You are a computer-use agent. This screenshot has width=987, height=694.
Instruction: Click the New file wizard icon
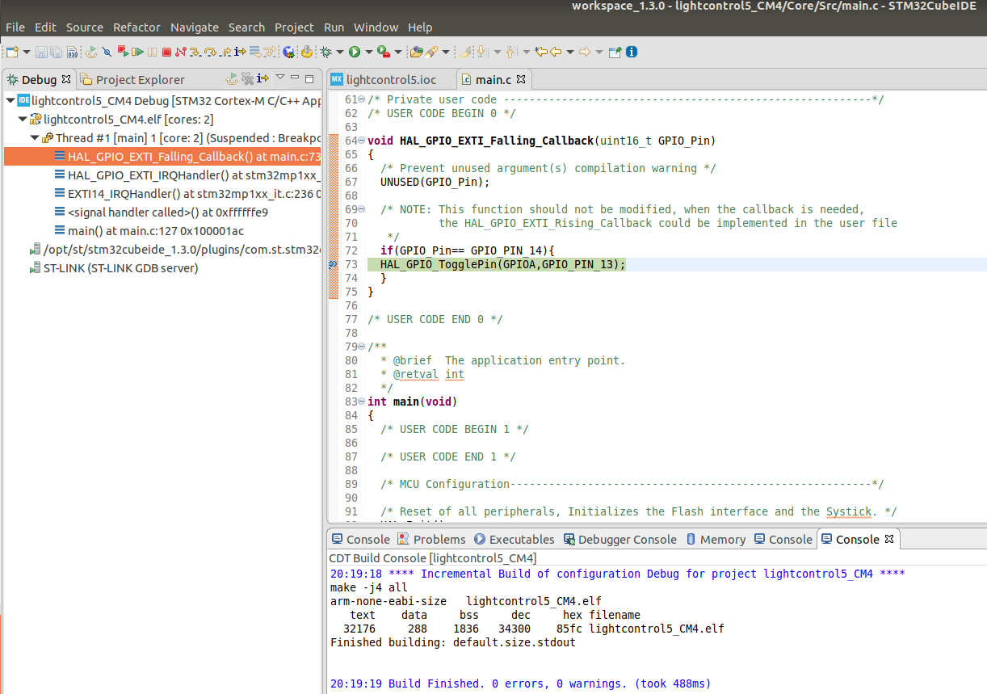(x=12, y=52)
